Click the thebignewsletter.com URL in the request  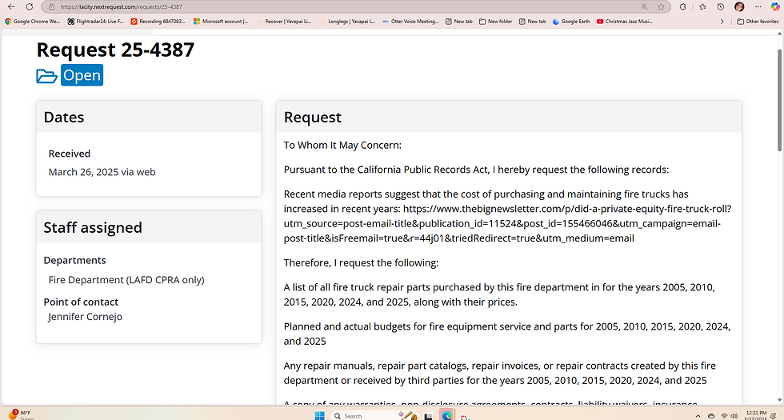tap(509, 223)
